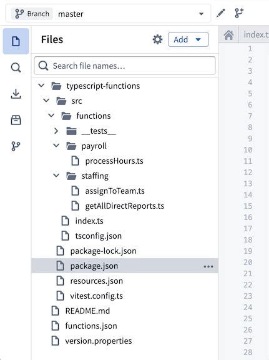Open the Files settings gear icon
The width and height of the screenshot is (269, 360).
pos(157,39)
